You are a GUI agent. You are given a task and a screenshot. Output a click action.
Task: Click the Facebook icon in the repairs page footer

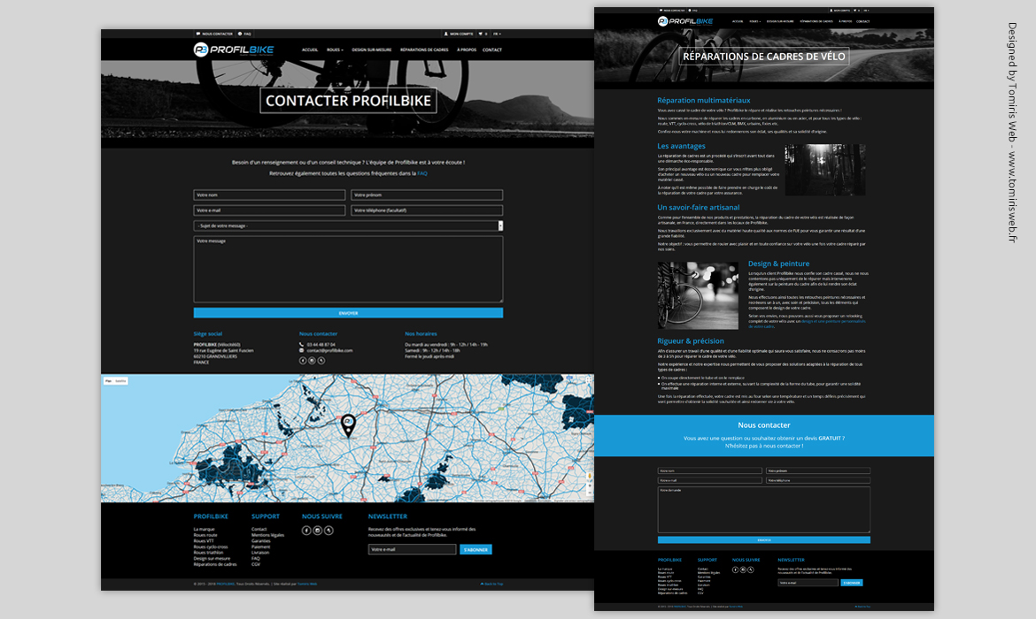click(735, 569)
